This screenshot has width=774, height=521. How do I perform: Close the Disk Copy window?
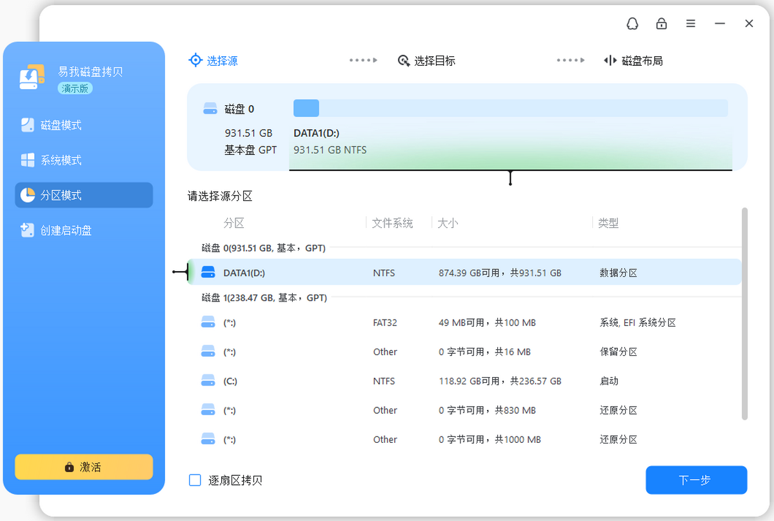[749, 24]
